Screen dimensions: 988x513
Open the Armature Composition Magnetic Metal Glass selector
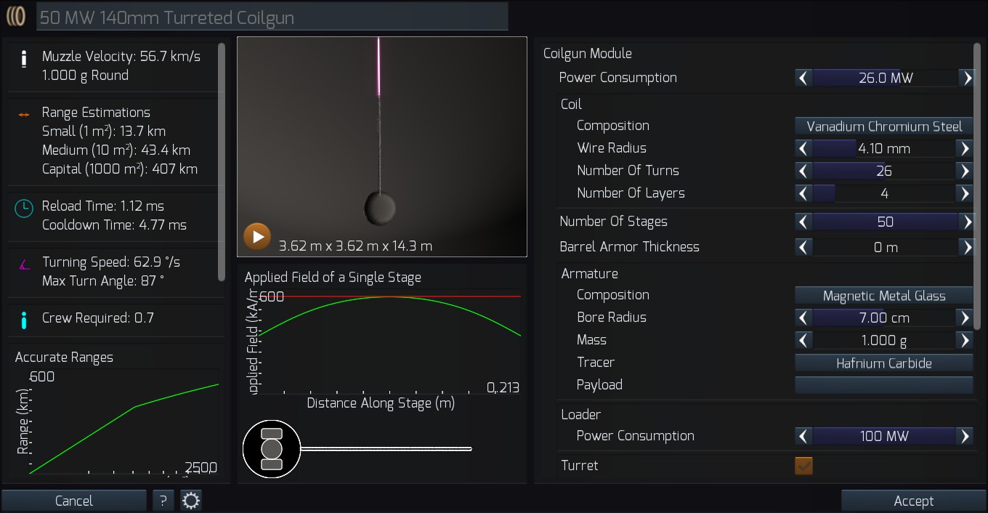(884, 296)
